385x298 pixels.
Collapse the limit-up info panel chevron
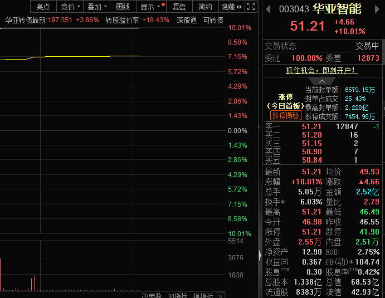(x=322, y=81)
